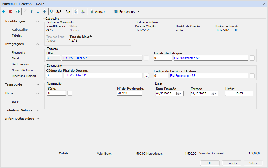Click the Anexos paperclip icon

[x=92, y=11]
